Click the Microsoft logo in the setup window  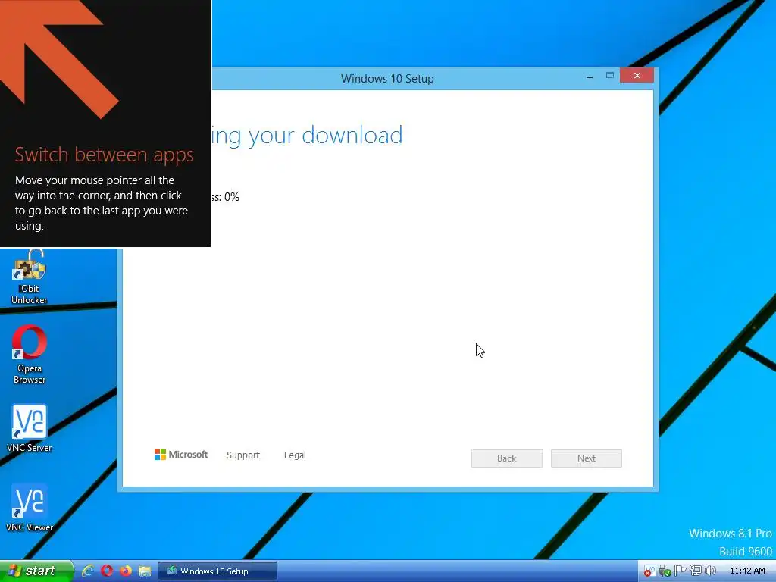[x=180, y=455]
